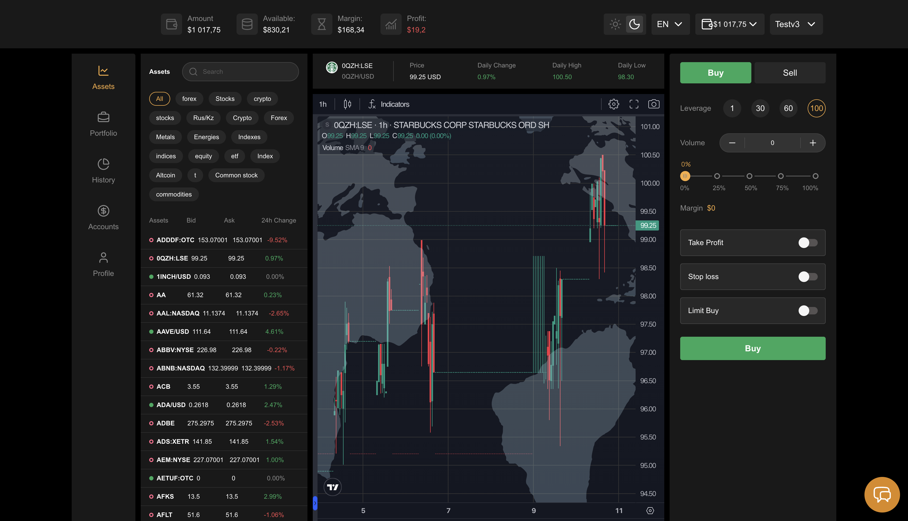This screenshot has width=908, height=521.
Task: Open the wallet balance dropdown
Action: click(730, 24)
